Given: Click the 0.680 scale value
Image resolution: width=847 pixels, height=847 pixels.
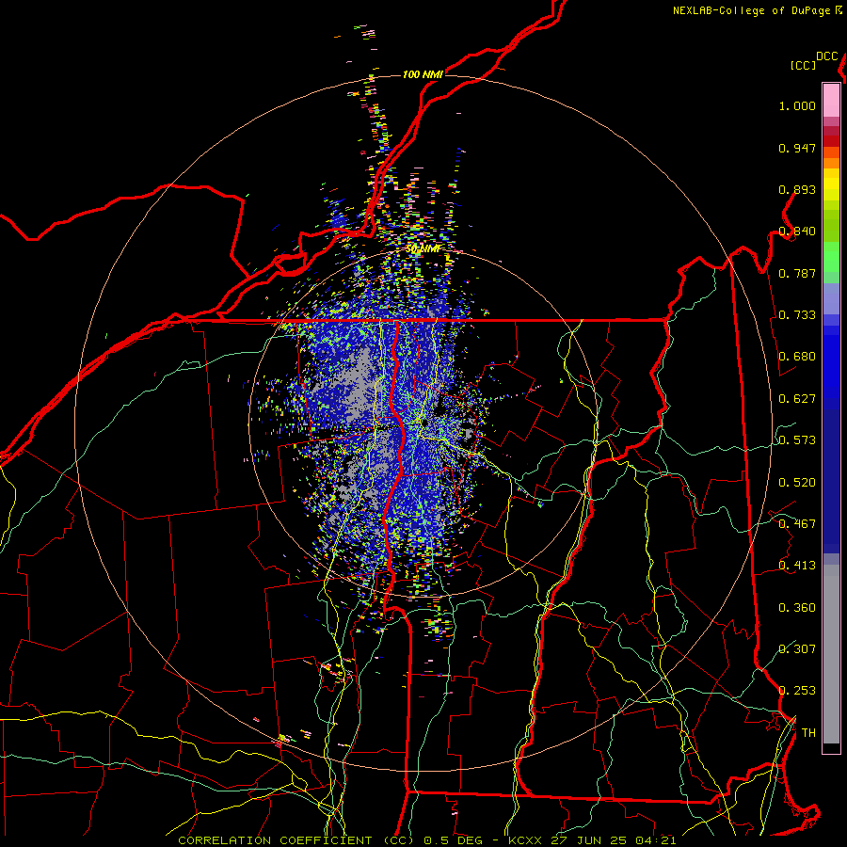Looking at the screenshot, I should pyautogui.click(x=797, y=357).
